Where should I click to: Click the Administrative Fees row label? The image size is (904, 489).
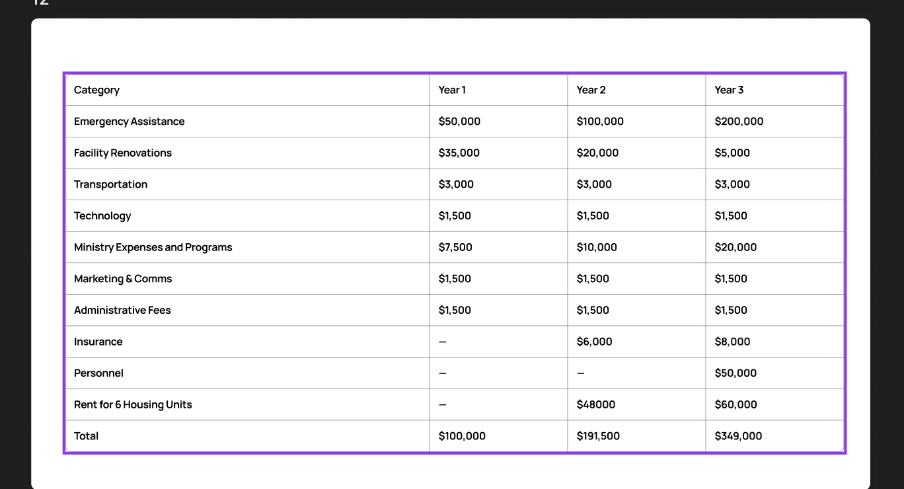tap(122, 311)
